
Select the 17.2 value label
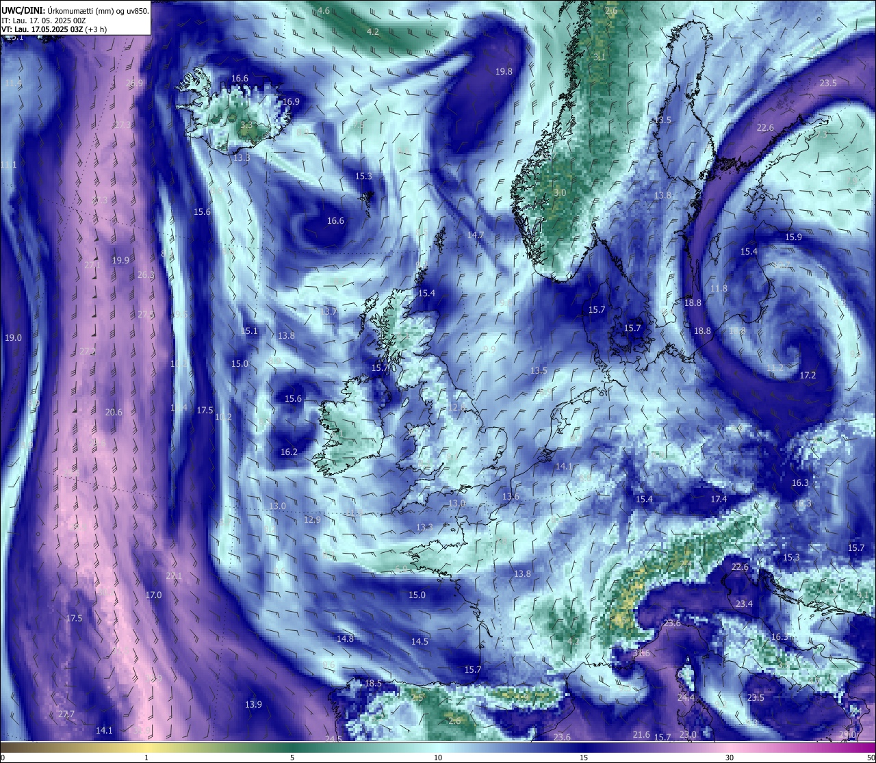coord(808,375)
